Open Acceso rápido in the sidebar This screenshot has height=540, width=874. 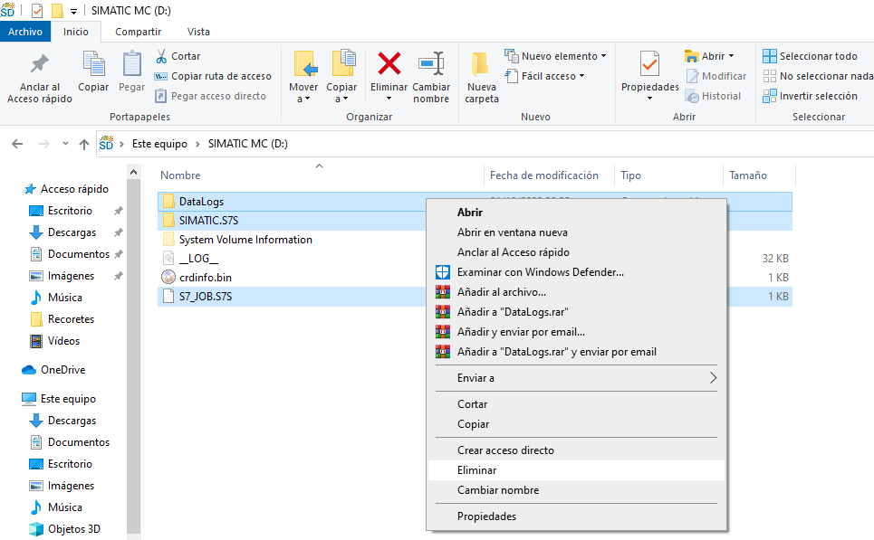[x=74, y=189]
